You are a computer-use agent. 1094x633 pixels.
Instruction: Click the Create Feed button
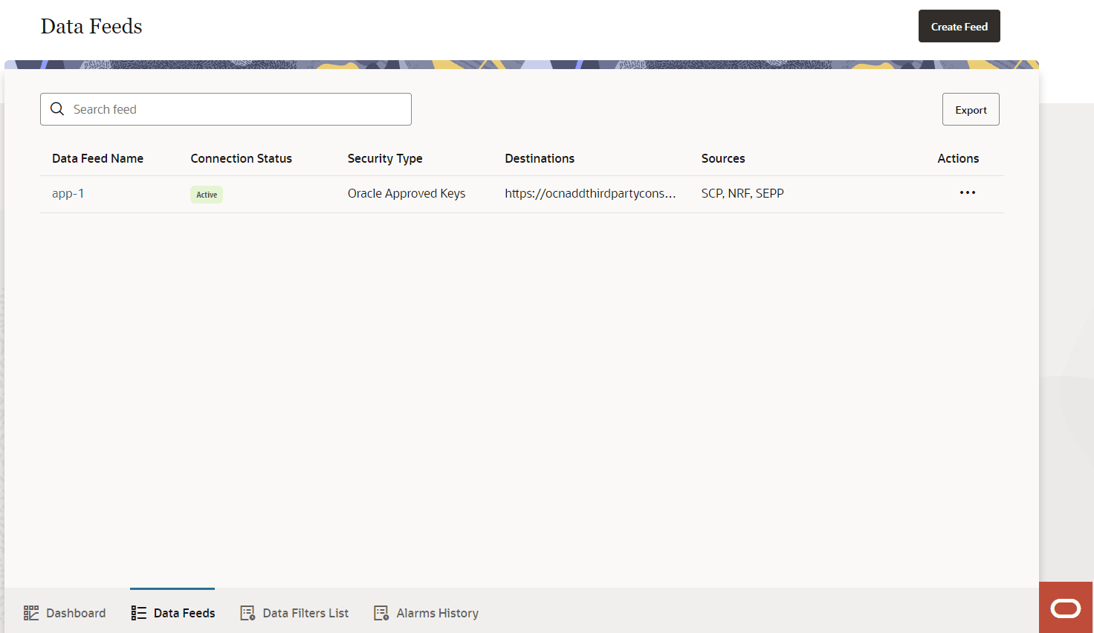click(x=959, y=26)
